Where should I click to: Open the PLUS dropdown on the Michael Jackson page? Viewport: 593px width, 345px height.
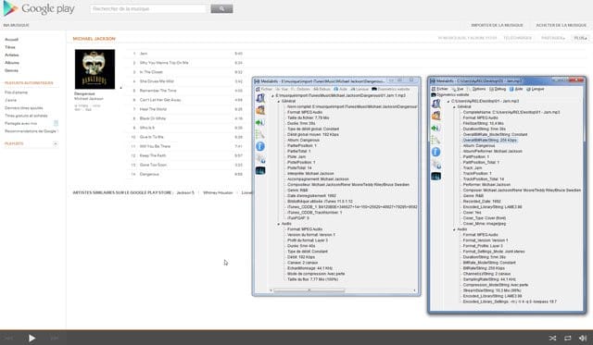(581, 38)
